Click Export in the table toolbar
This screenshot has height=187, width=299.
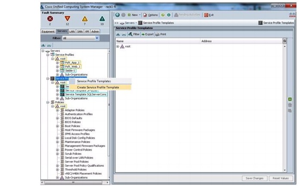[x=148, y=34]
